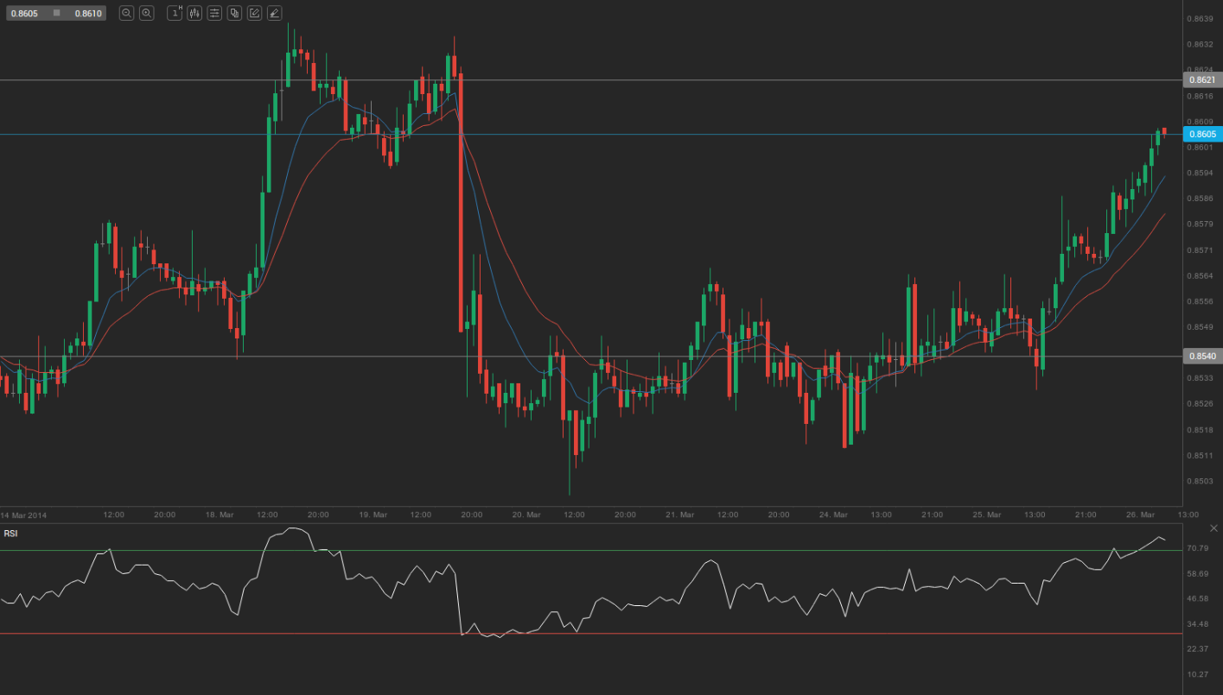
Task: Select the eraser tool icon
Action: (x=274, y=13)
